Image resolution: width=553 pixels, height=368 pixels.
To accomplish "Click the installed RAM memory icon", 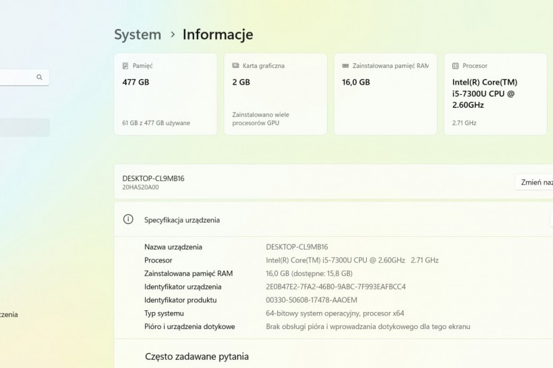I will click(345, 66).
